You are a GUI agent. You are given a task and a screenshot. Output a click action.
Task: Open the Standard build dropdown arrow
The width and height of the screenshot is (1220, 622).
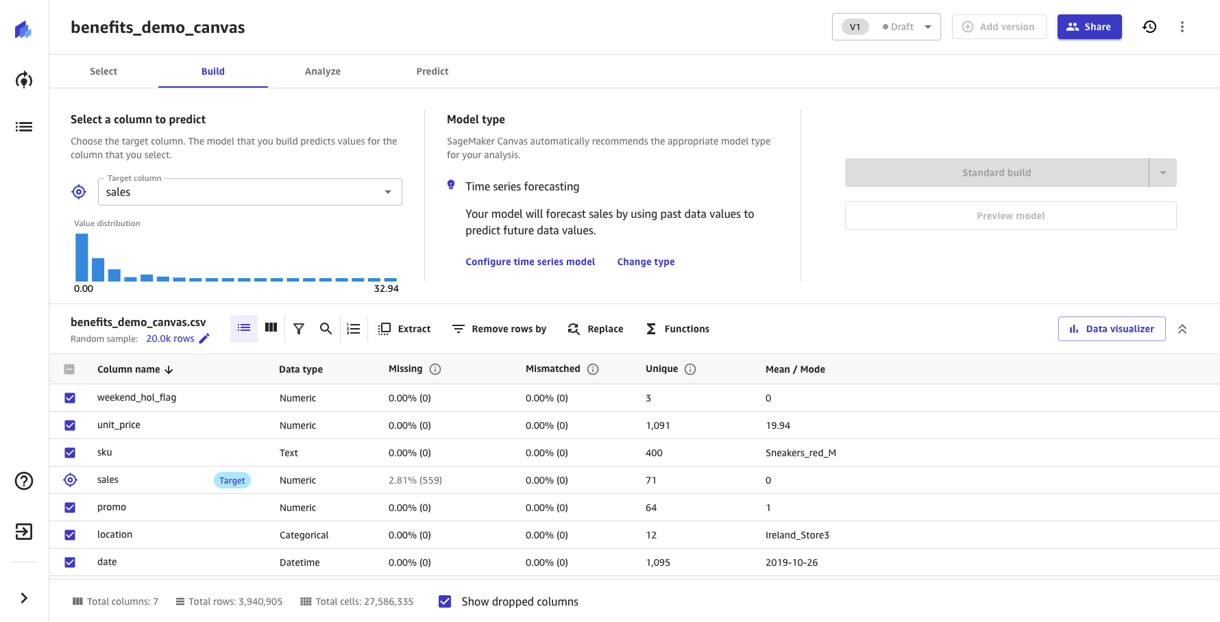(x=1163, y=173)
